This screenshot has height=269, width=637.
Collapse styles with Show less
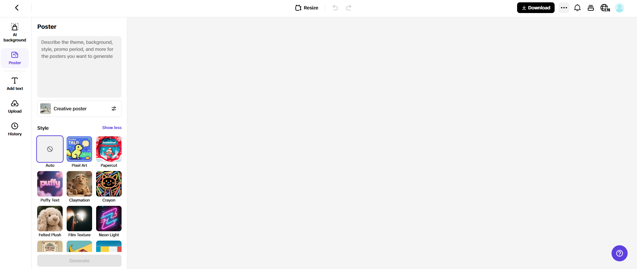[112, 128]
